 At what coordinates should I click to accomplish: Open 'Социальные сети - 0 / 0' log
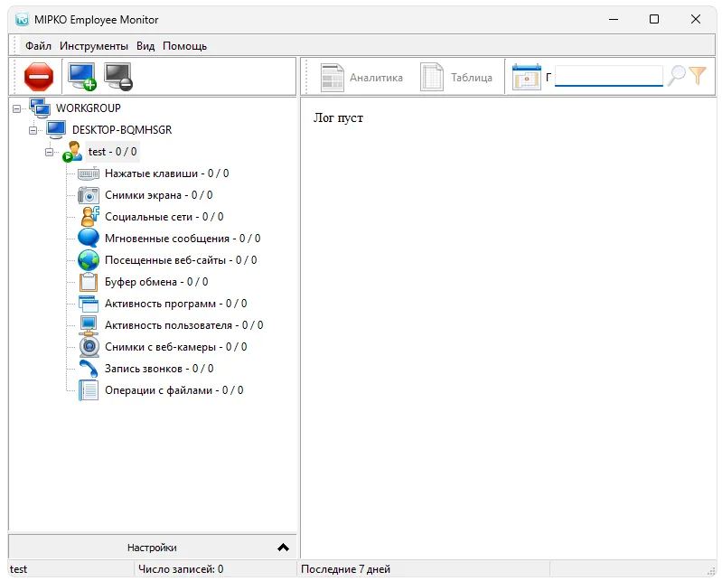pos(164,217)
